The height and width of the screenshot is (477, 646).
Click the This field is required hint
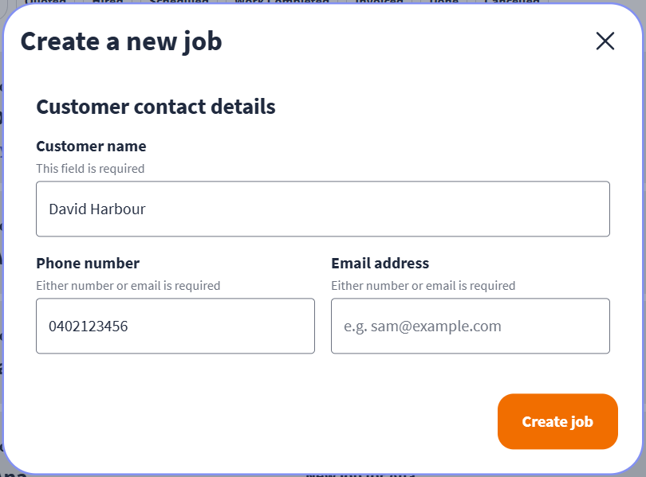point(90,169)
